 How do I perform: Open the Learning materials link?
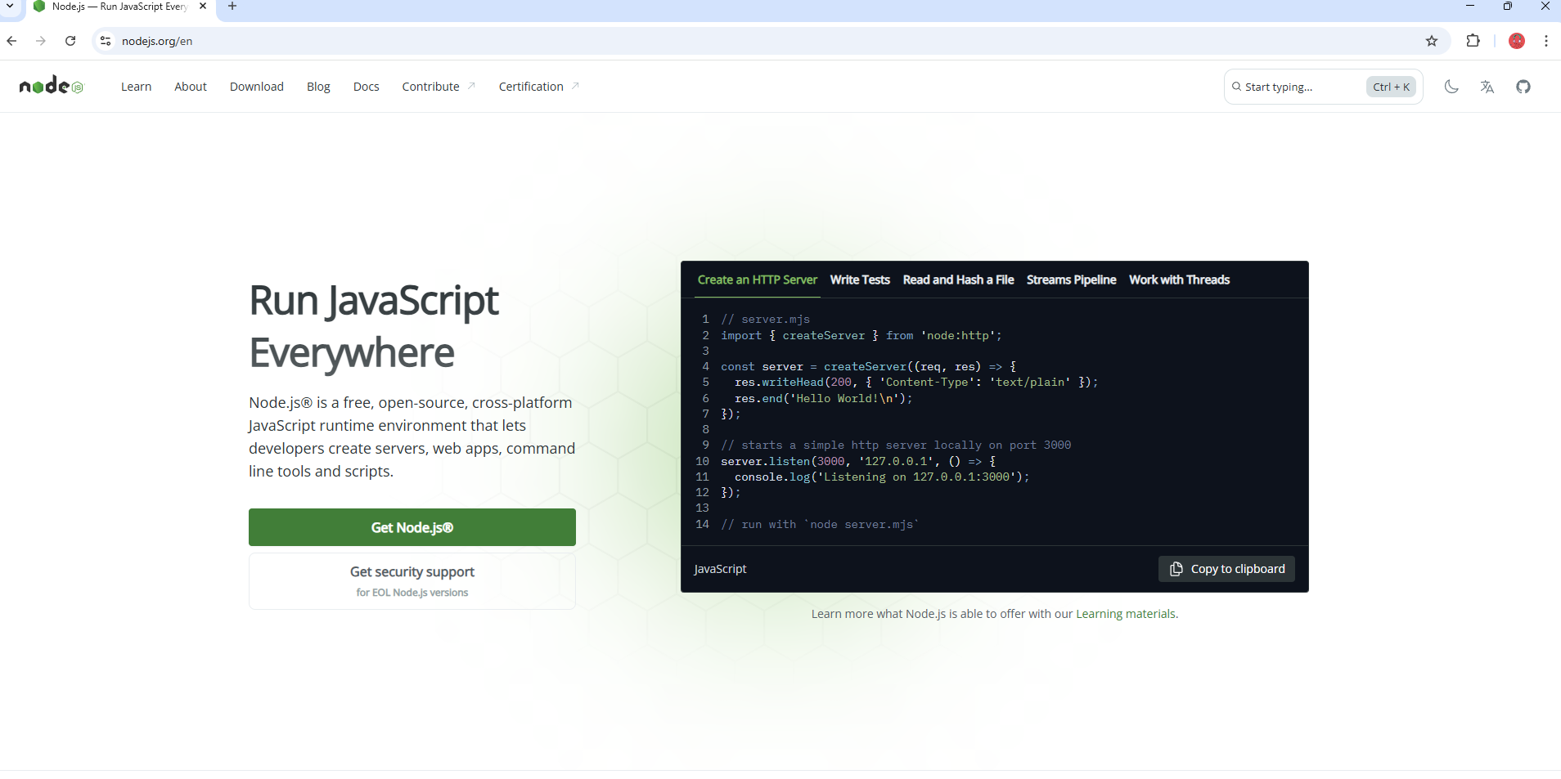[1126, 613]
